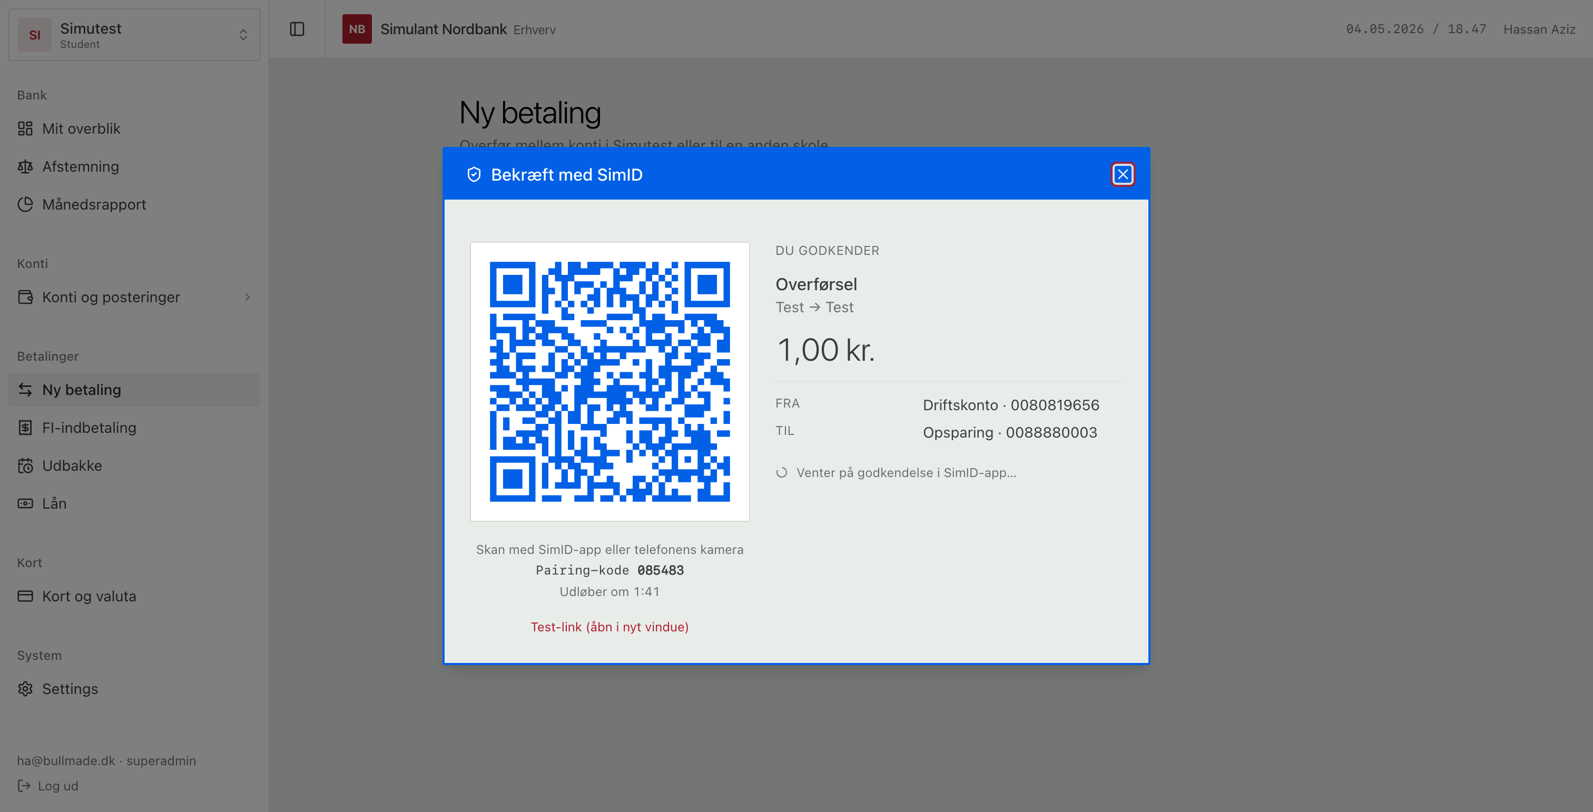Screen dimensions: 1593x812
Task: Click Driftskonto · 0080819656 source account
Action: coord(1011,405)
